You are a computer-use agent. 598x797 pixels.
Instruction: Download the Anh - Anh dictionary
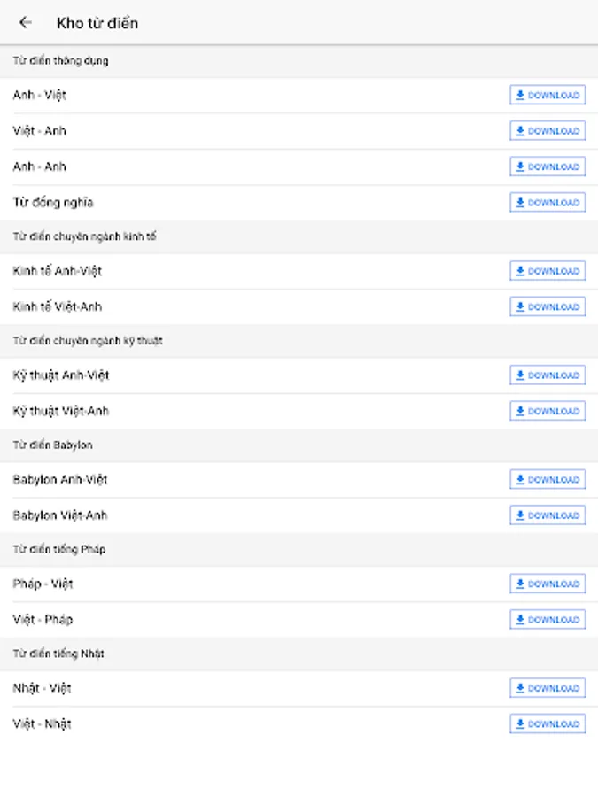pyautogui.click(x=548, y=166)
